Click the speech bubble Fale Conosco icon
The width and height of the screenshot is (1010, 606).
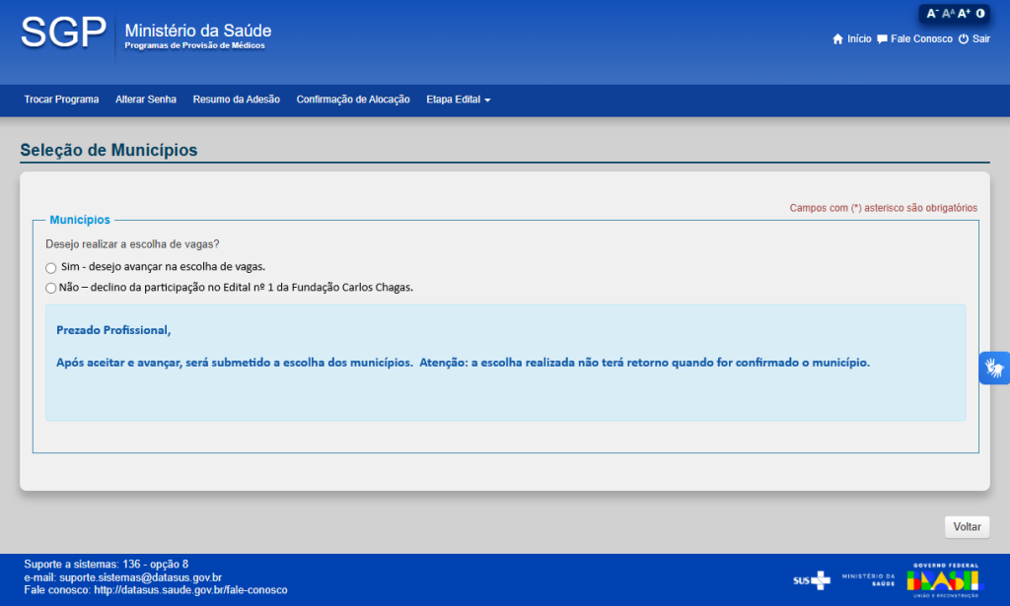click(882, 39)
